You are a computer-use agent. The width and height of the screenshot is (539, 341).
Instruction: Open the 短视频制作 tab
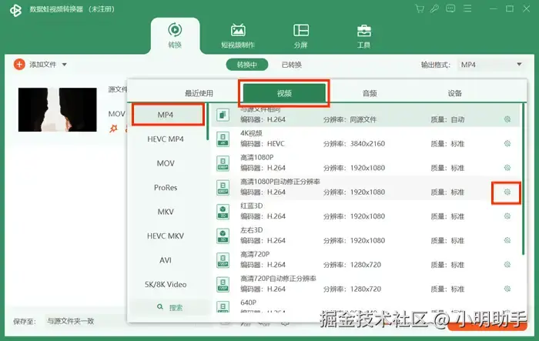(238, 35)
